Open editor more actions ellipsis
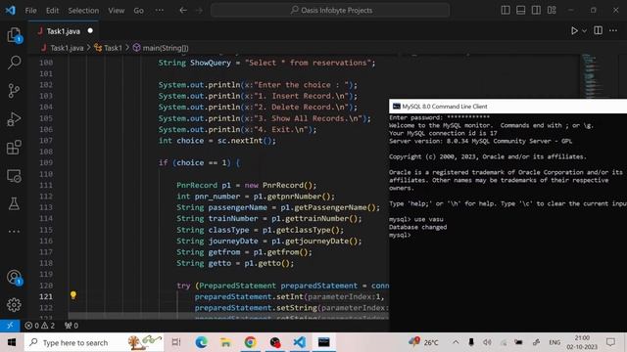Image resolution: width=627 pixels, height=352 pixels. point(613,30)
